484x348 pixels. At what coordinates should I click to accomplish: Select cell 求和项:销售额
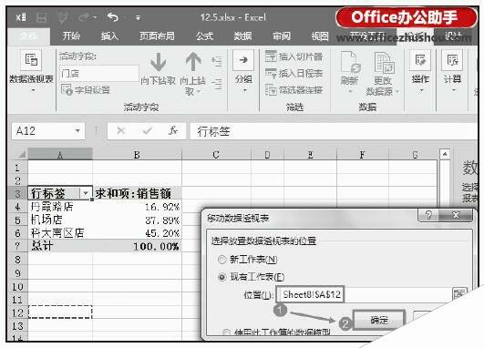[137, 193]
